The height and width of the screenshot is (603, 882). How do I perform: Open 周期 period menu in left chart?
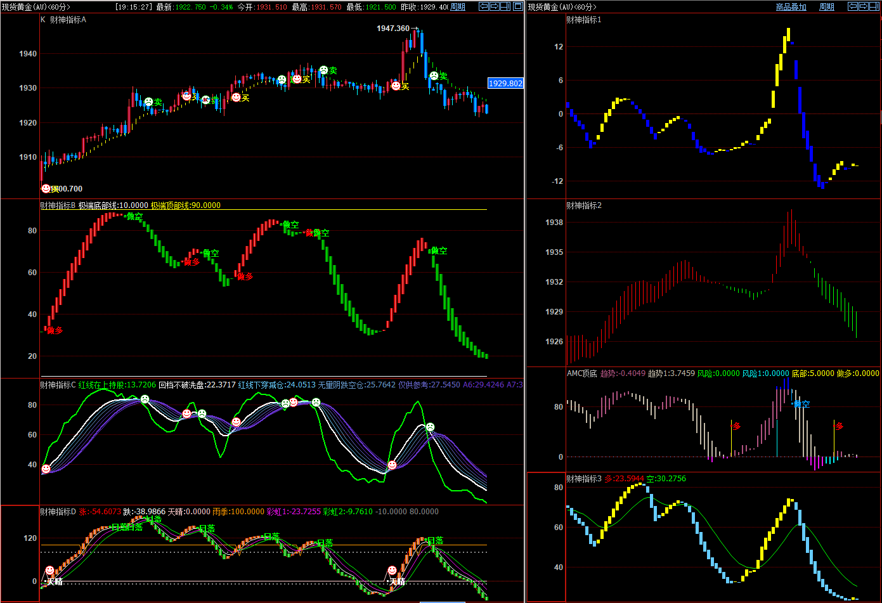click(x=458, y=7)
